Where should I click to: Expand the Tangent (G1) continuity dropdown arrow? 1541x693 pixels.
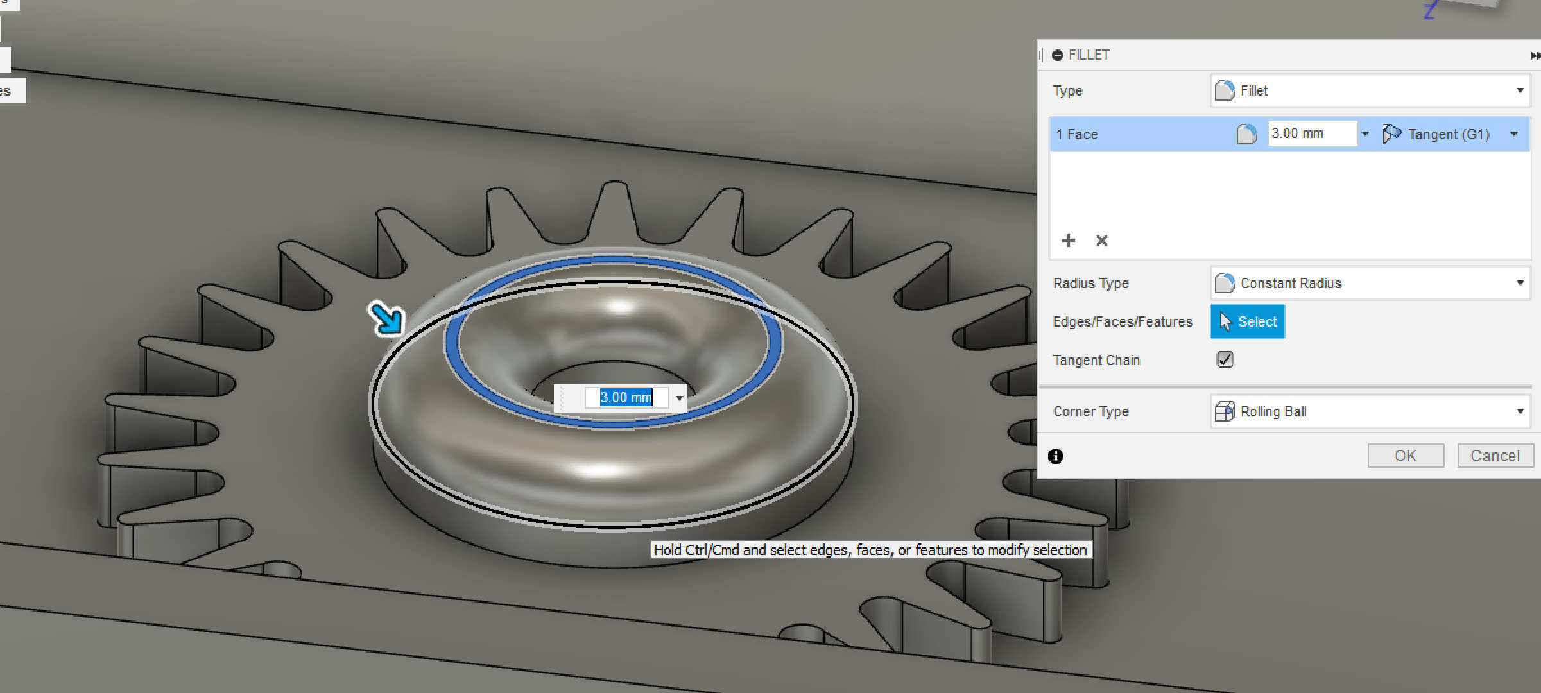(x=1514, y=134)
